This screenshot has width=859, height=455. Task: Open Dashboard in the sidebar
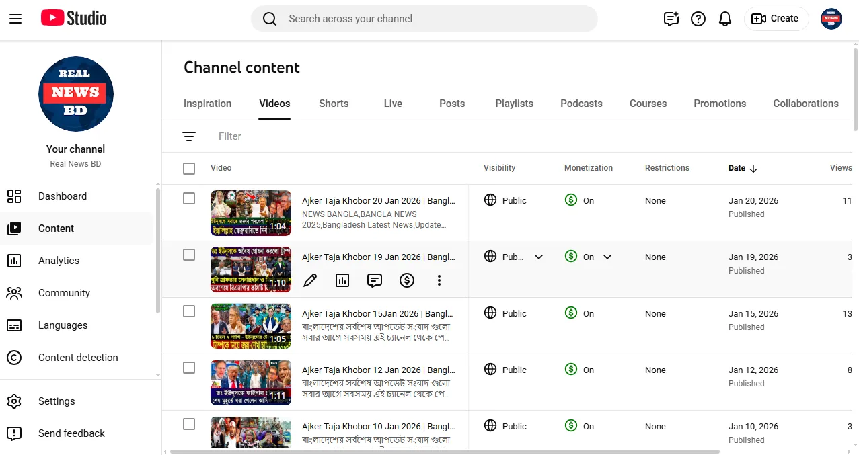coord(78,196)
